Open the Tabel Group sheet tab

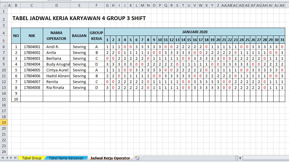(x=31, y=158)
